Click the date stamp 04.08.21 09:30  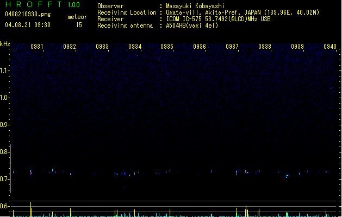(28, 25)
